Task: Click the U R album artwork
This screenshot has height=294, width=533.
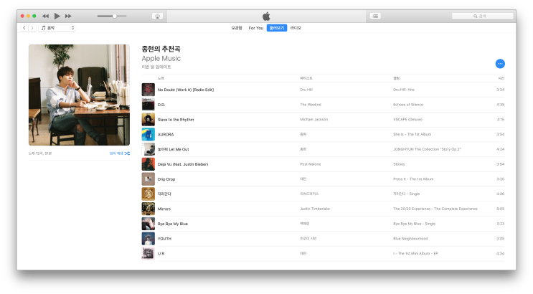Action: (148, 254)
